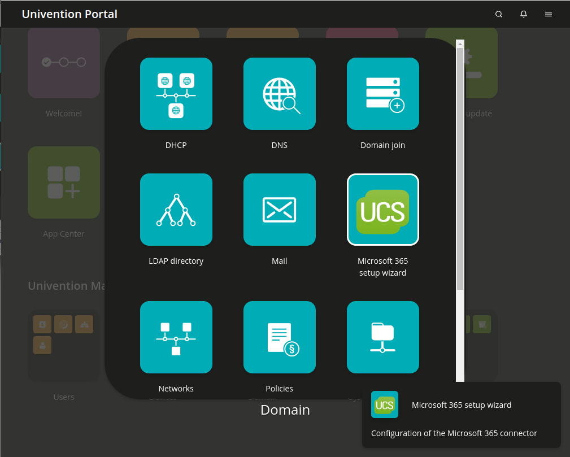Click the dimmed App Center tile icon
The image size is (570, 457).
pos(64,182)
